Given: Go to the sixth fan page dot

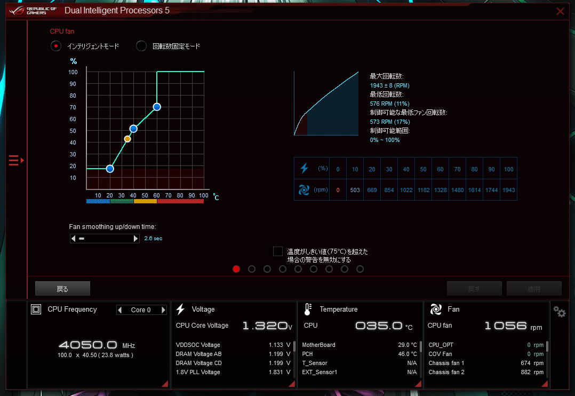Looking at the screenshot, I should [314, 269].
